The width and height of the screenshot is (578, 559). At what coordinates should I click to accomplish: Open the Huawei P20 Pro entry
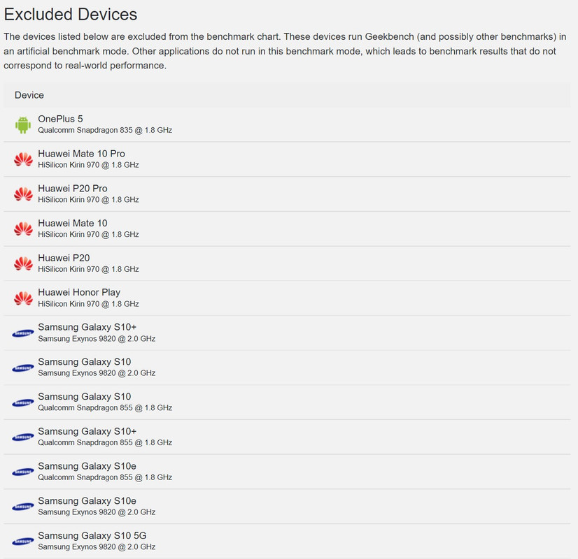coord(73,189)
